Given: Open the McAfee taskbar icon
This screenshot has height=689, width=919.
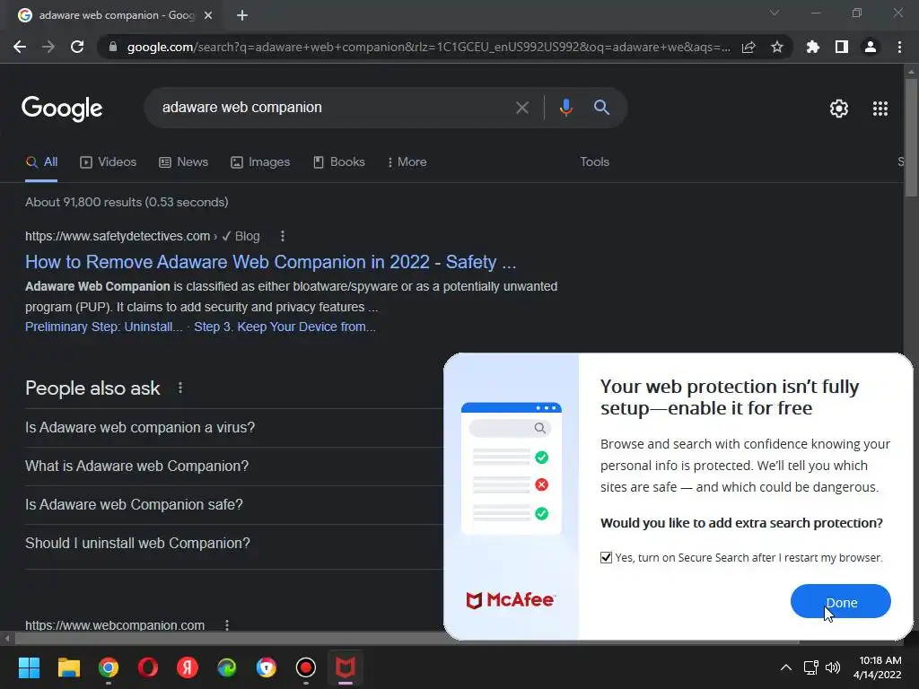Looking at the screenshot, I should 346,667.
